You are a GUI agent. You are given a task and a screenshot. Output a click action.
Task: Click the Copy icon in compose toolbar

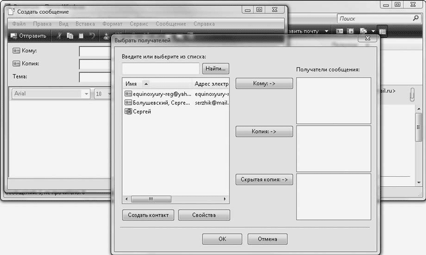coord(70,36)
